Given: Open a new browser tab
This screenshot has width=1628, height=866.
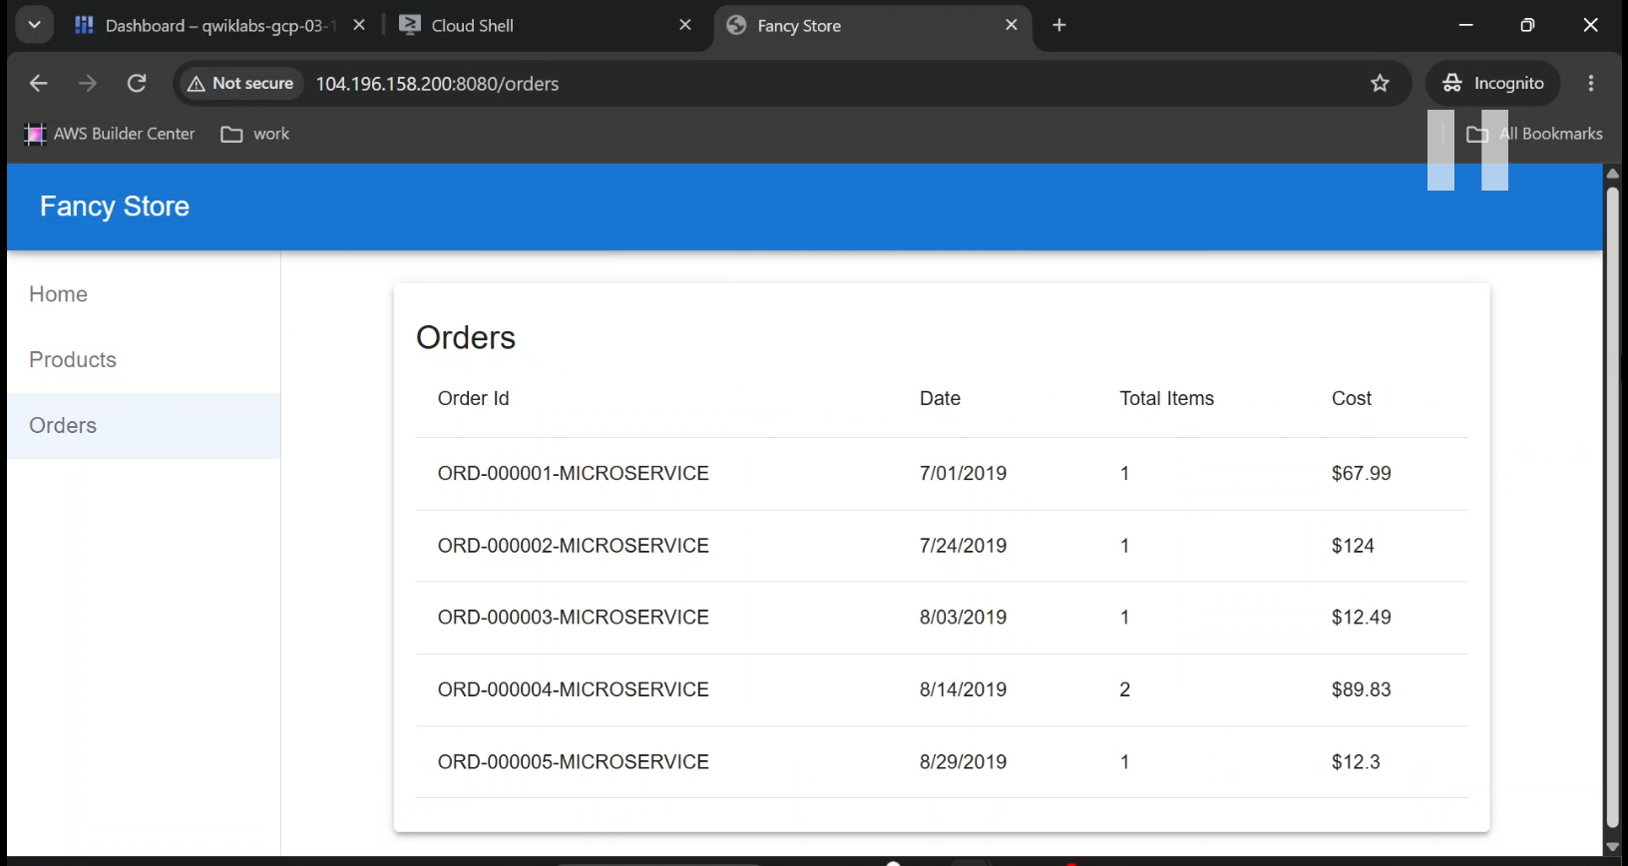Looking at the screenshot, I should [1059, 26].
